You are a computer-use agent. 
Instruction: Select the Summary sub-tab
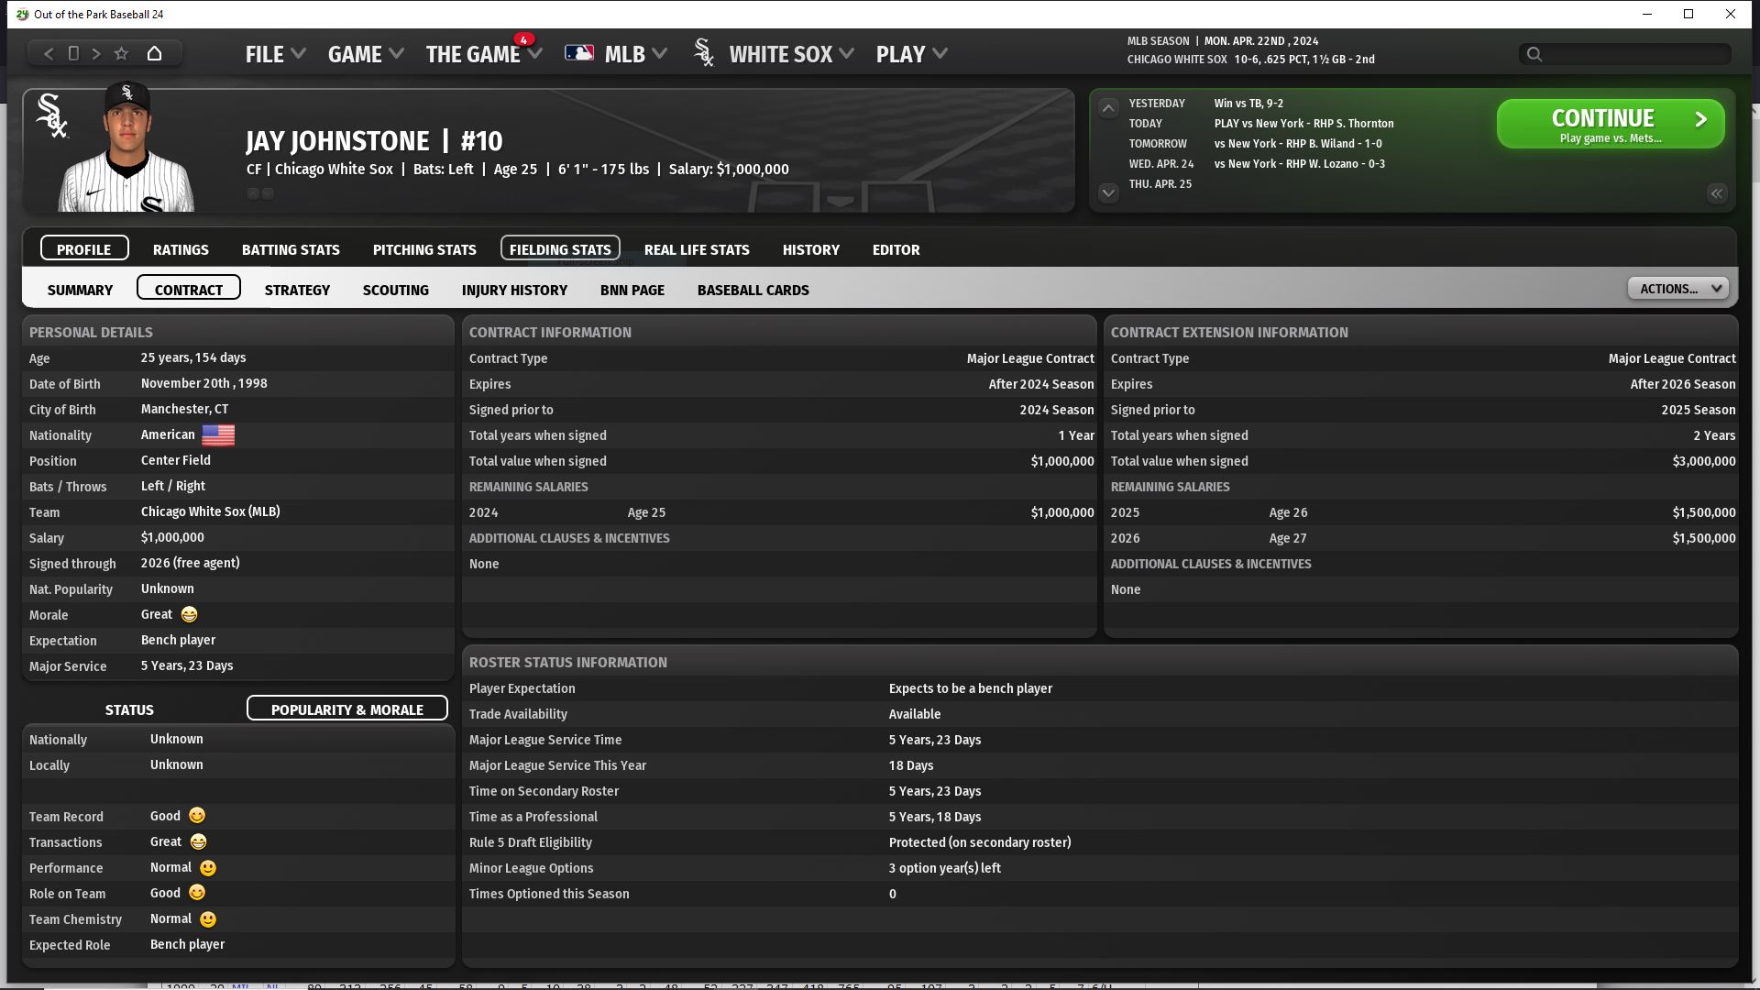pyautogui.click(x=80, y=290)
